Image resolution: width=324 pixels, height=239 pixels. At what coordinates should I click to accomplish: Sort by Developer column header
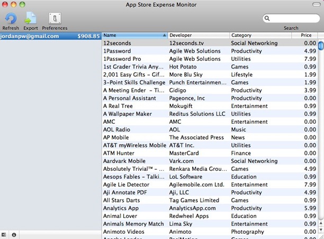pyautogui.click(x=199, y=35)
